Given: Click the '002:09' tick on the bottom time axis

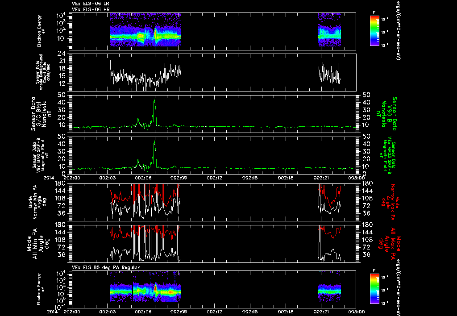Looking at the screenshot, I should 179,312.
